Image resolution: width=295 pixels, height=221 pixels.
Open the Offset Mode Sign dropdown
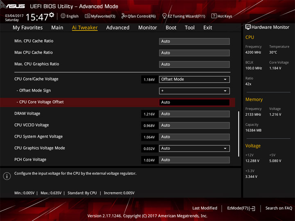pos(194,91)
